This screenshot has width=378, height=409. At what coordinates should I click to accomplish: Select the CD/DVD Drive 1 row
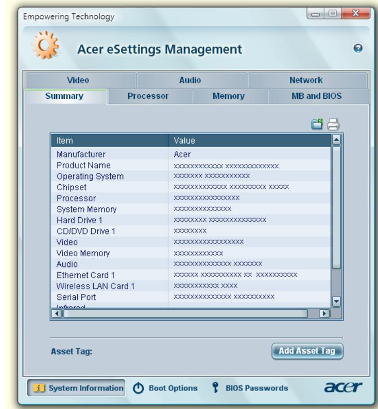pos(191,231)
